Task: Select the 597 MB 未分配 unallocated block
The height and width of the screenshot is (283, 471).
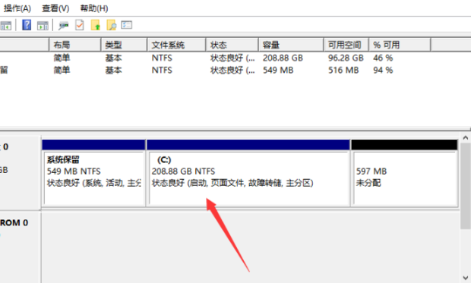Action: point(405,173)
